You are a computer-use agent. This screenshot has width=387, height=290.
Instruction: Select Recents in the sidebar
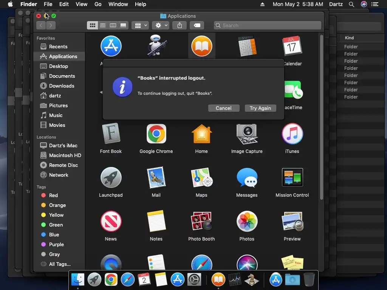pos(59,46)
